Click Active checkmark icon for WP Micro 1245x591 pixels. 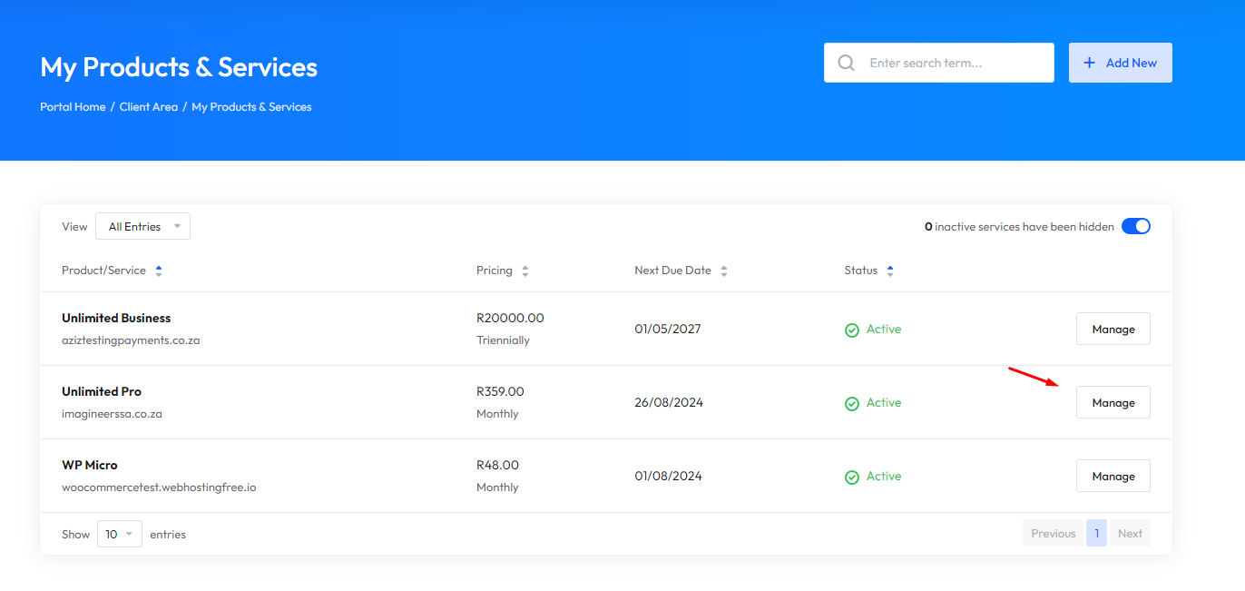tap(852, 478)
